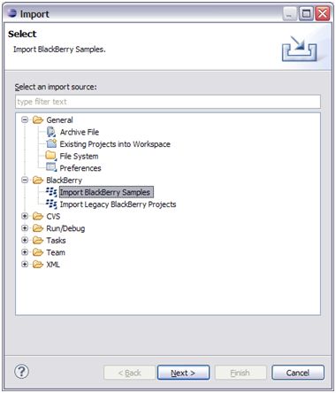Expand the XML category
This screenshot has width=336, height=393.
point(25,264)
